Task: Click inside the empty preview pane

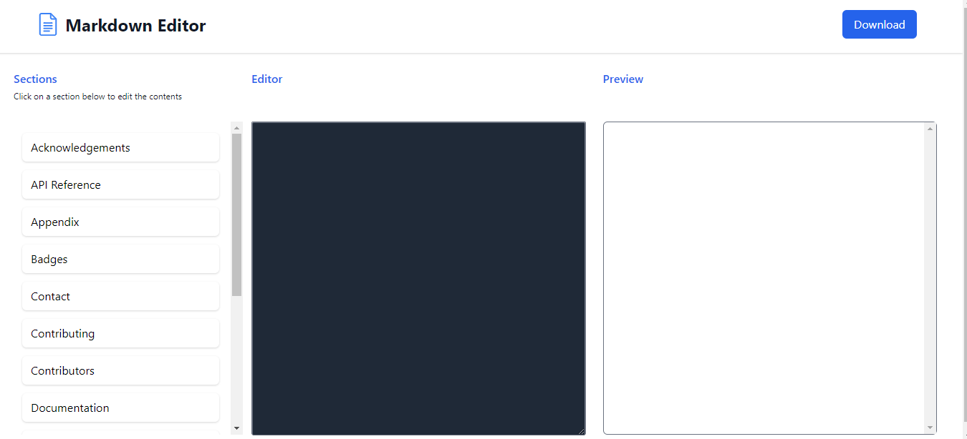Action: [763, 277]
